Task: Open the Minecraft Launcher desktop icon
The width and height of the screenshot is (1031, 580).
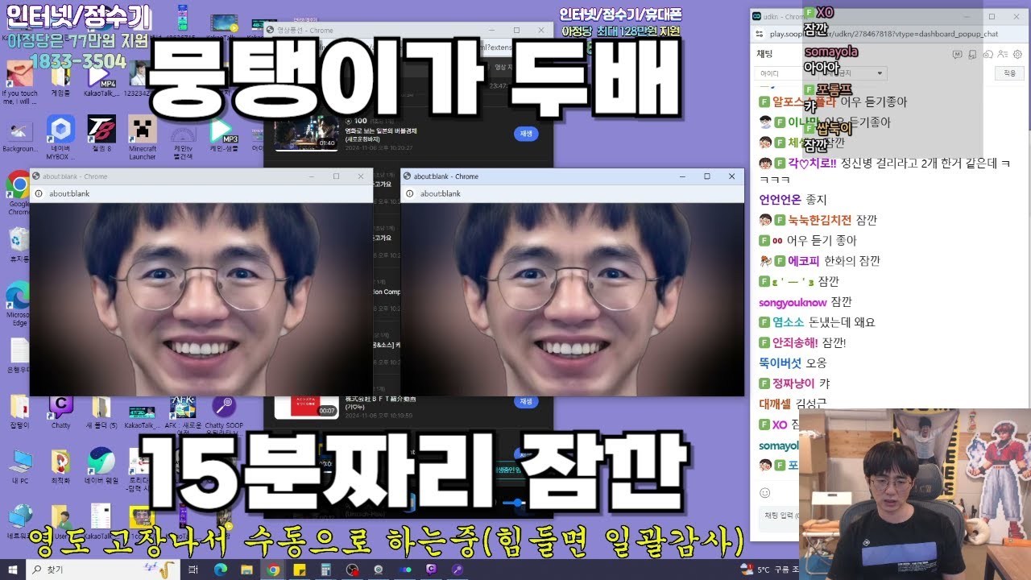Action: (x=143, y=137)
